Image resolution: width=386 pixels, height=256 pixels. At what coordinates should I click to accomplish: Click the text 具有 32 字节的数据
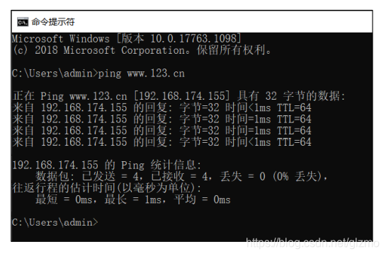pos(289,96)
